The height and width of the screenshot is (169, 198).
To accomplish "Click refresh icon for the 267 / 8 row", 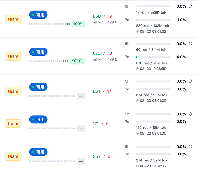I will pos(190,147).
